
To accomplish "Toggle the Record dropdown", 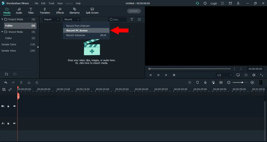I will (72, 19).
